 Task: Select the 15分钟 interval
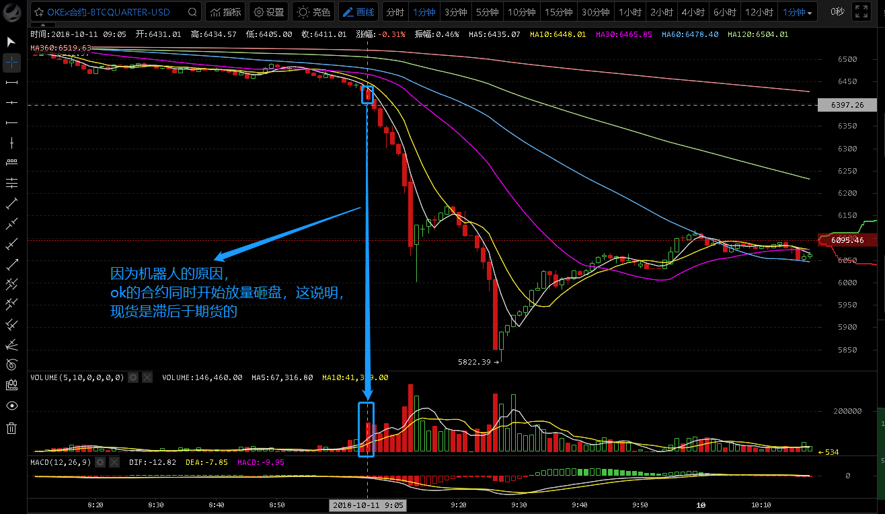[x=557, y=12]
